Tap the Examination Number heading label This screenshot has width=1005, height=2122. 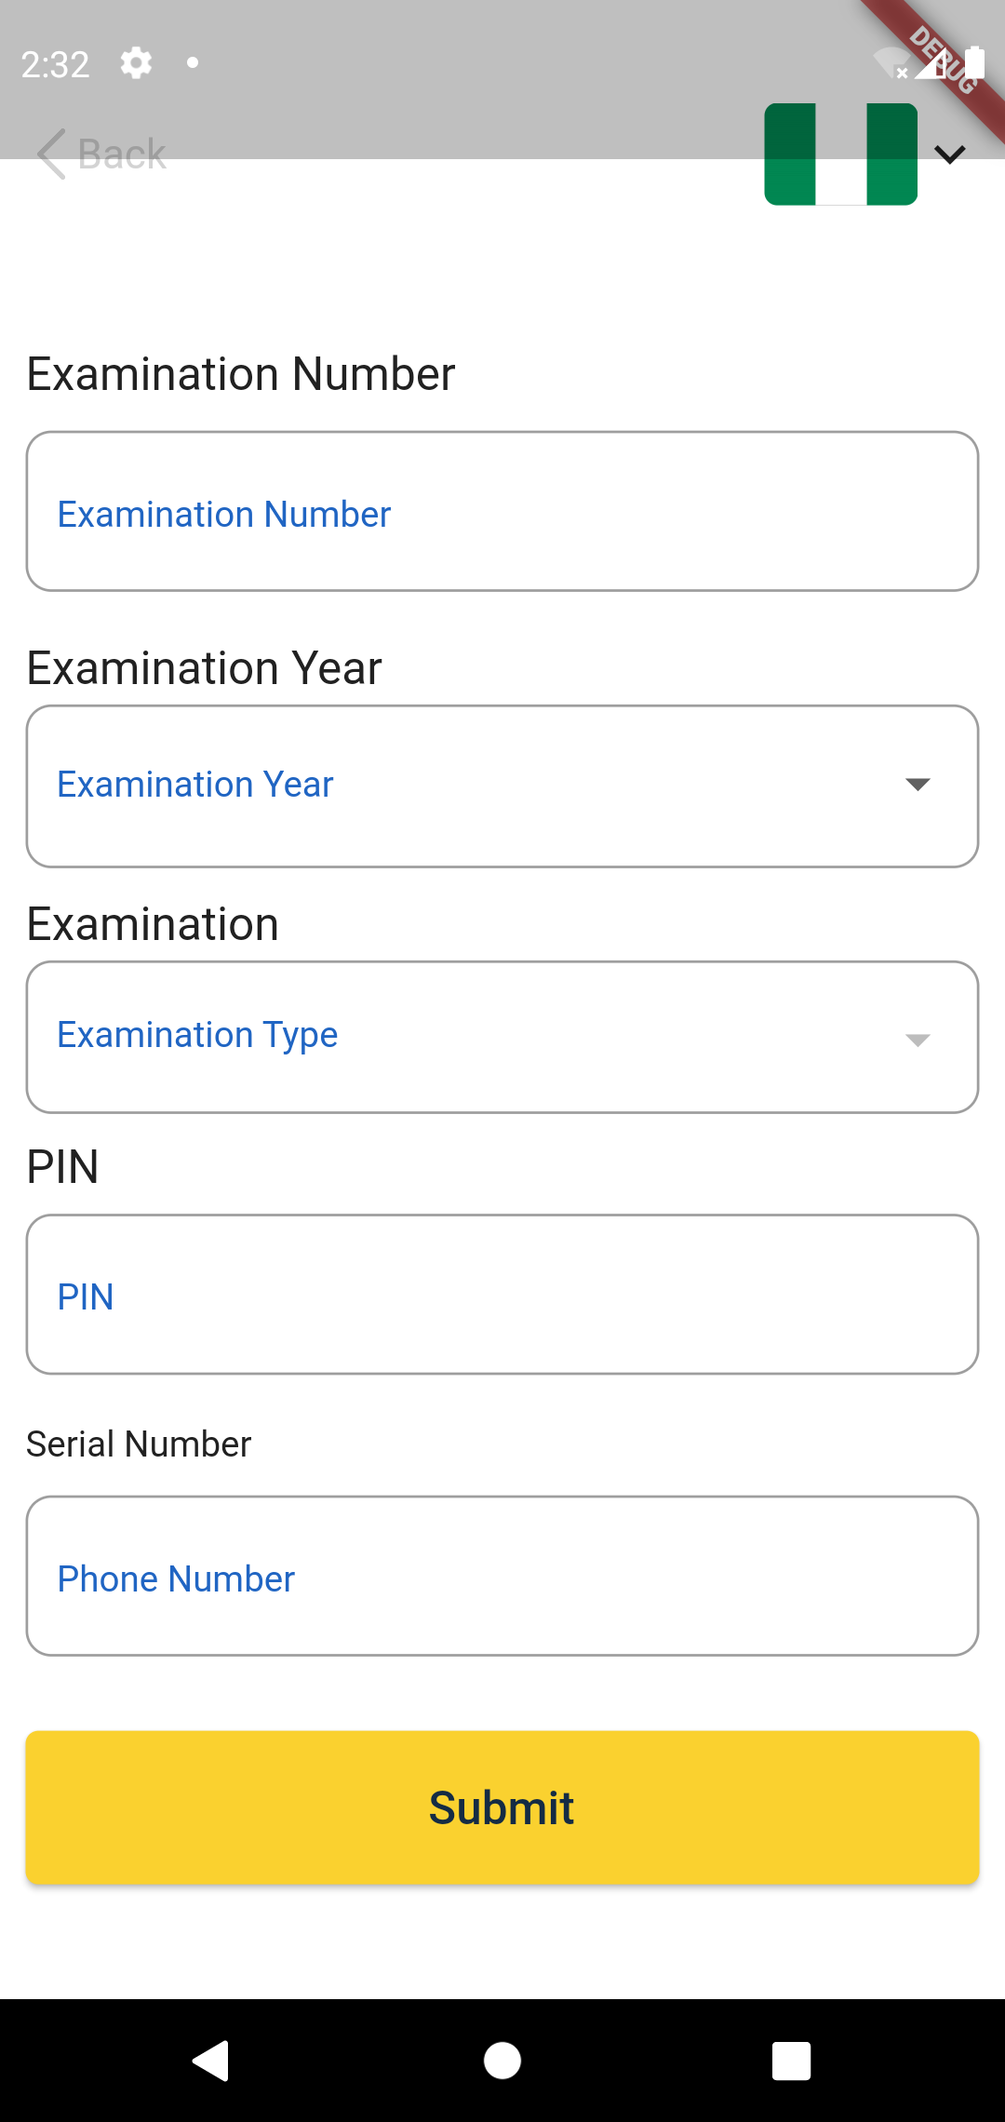point(241,374)
